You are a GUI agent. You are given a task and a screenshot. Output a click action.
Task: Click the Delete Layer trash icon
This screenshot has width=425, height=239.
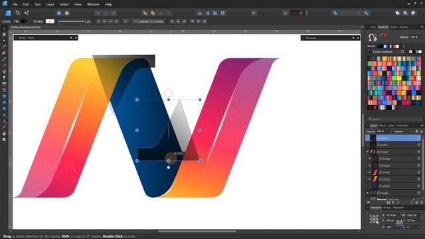click(x=422, y=202)
